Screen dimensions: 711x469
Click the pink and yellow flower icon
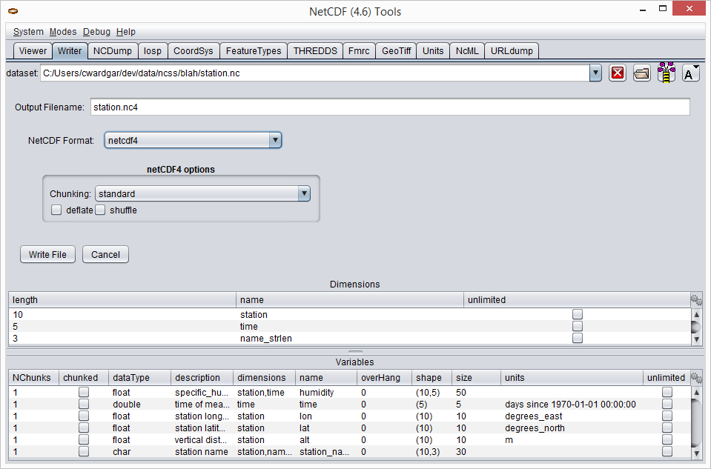tap(667, 73)
